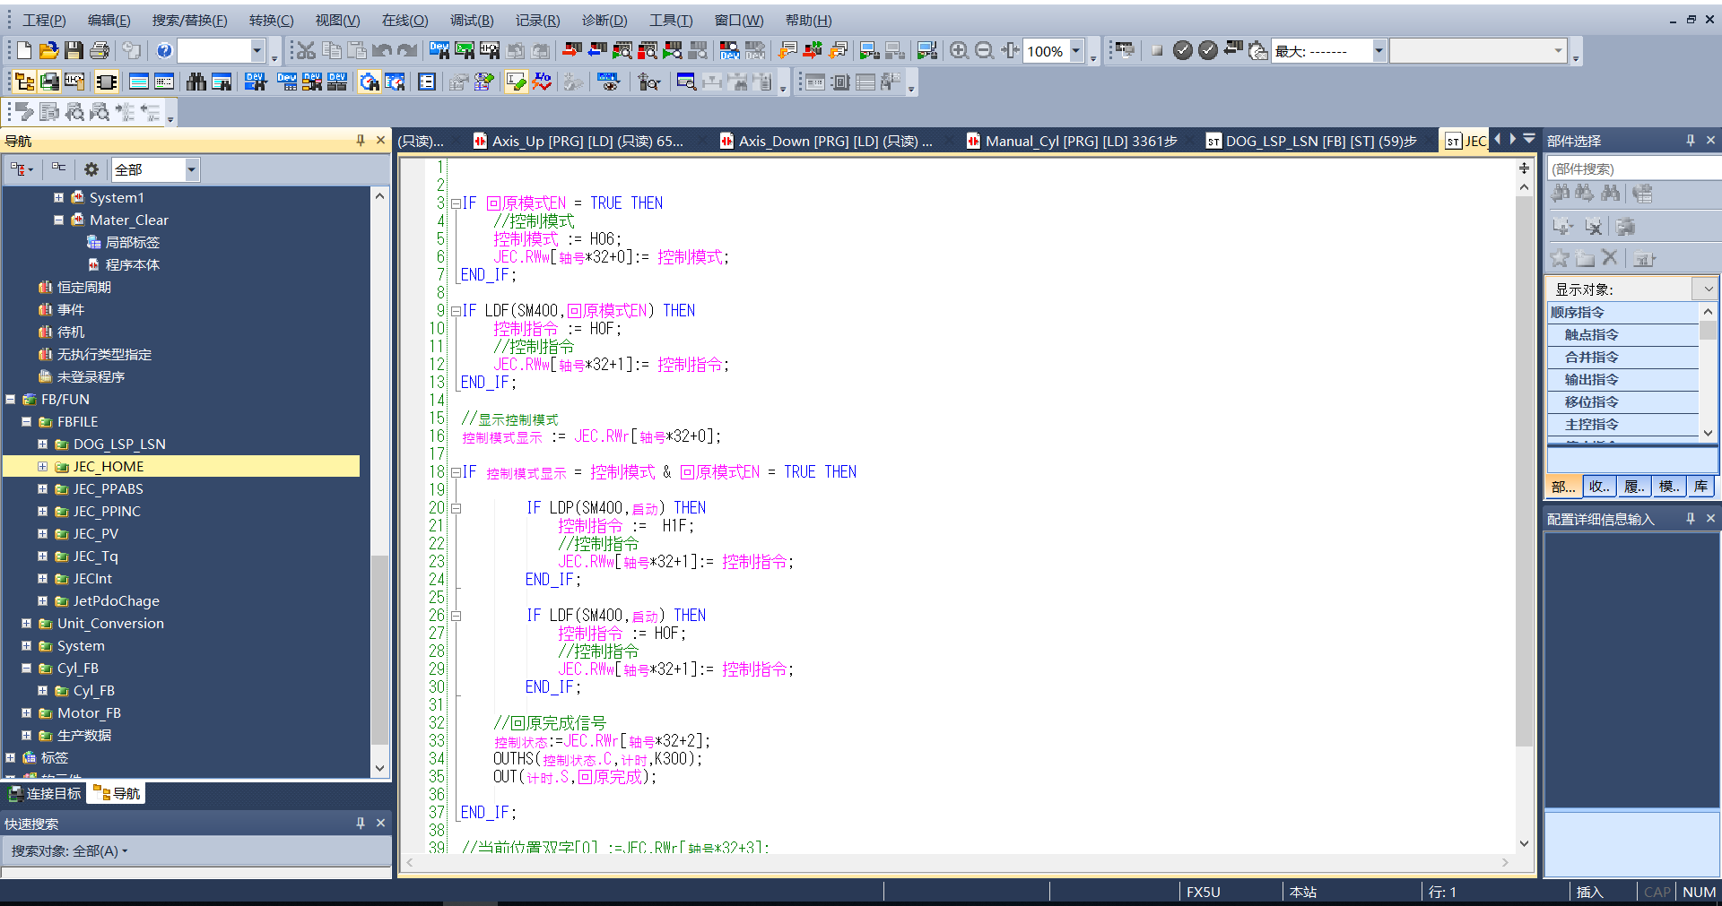The height and width of the screenshot is (906, 1722).
Task: Click the binoculars Find icon
Action: [x=196, y=82]
